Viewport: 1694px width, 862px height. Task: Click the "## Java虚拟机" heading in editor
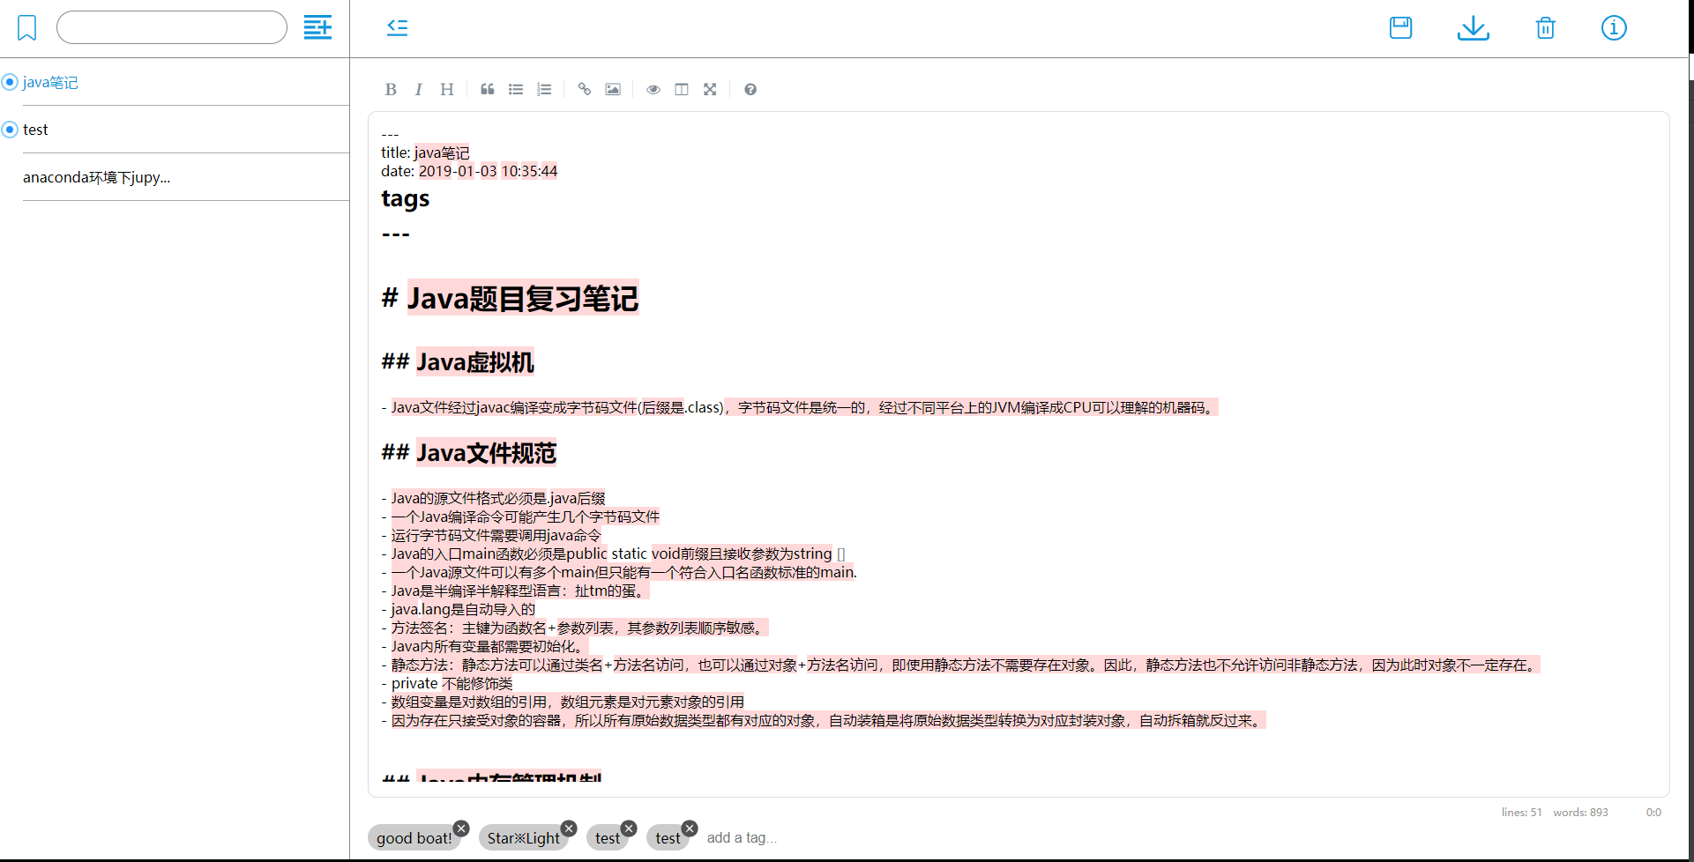pos(458,362)
